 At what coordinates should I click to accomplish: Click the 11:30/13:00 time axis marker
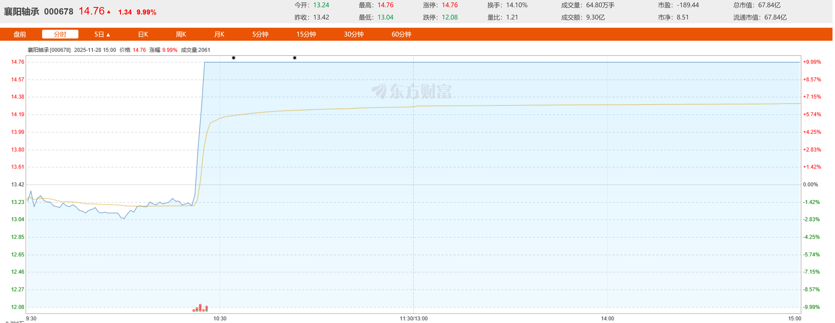(413, 319)
